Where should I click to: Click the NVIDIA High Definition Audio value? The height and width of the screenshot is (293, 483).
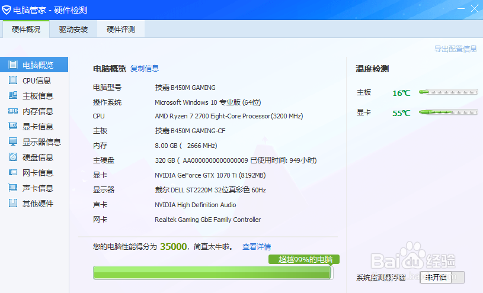[x=196, y=205]
